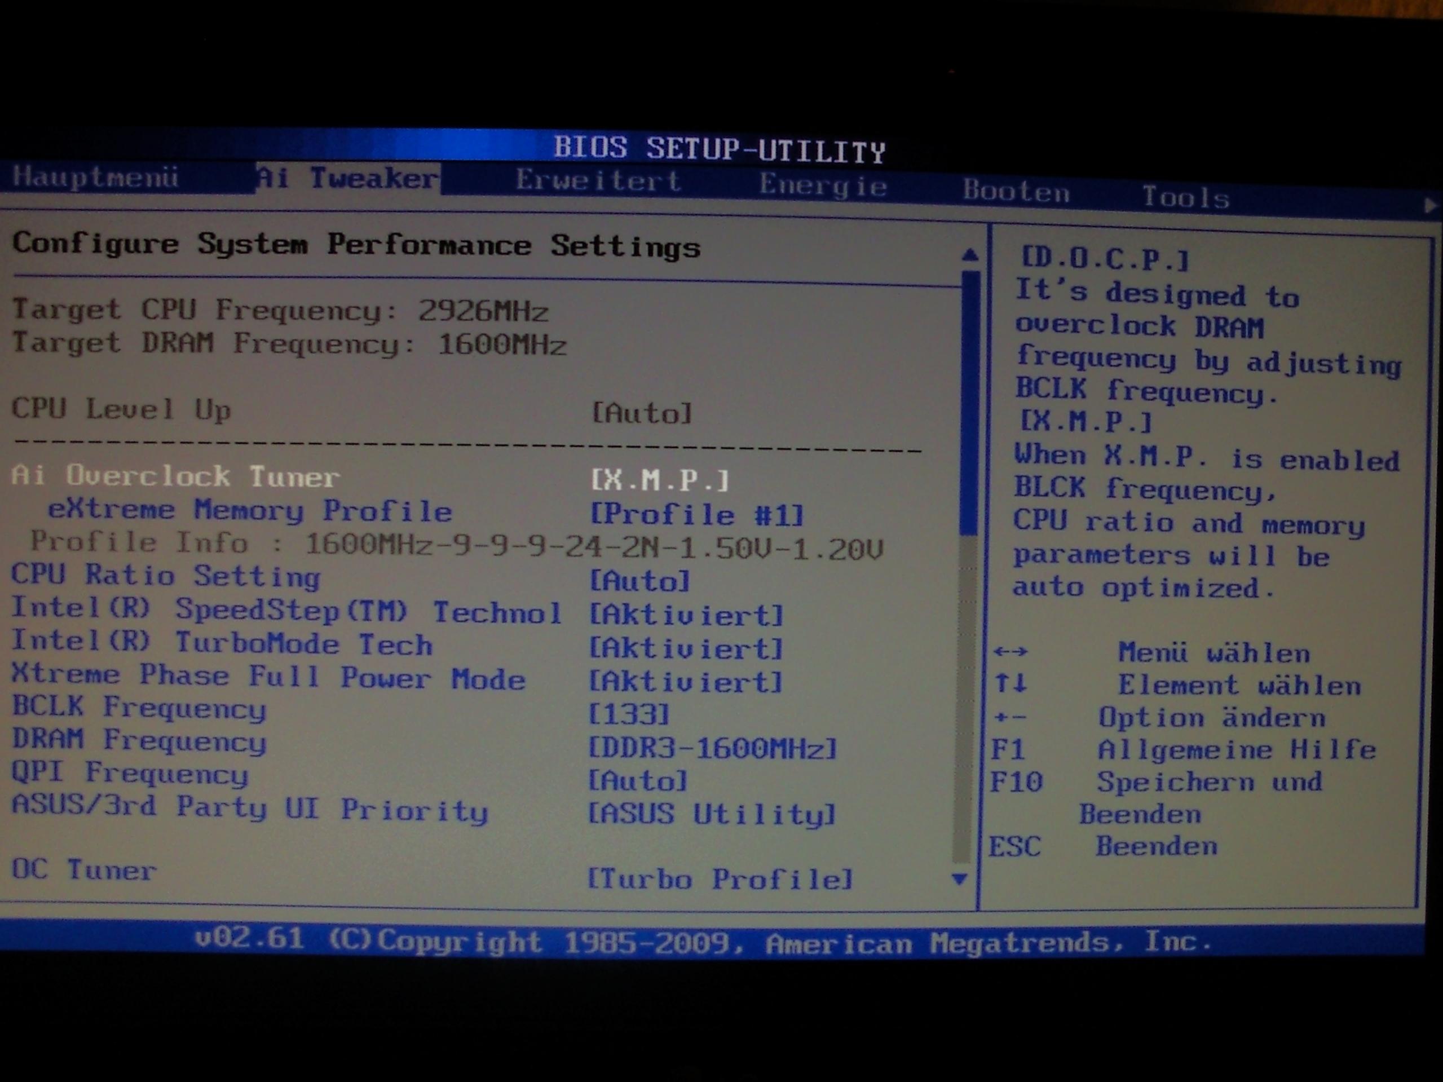Open the Energie tab
1443x1082 pixels.
[823, 186]
